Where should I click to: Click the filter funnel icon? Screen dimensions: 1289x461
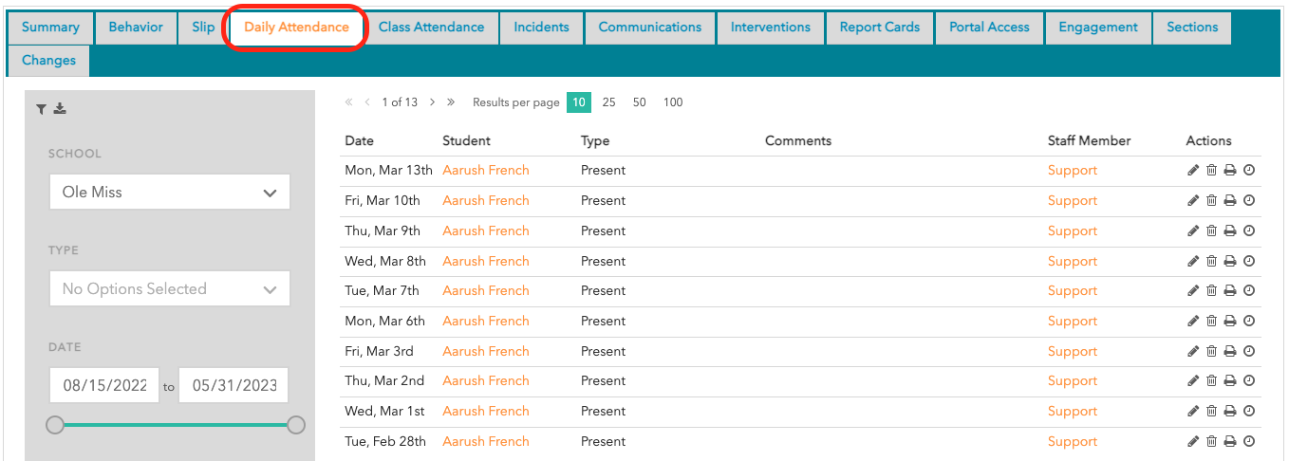(41, 109)
